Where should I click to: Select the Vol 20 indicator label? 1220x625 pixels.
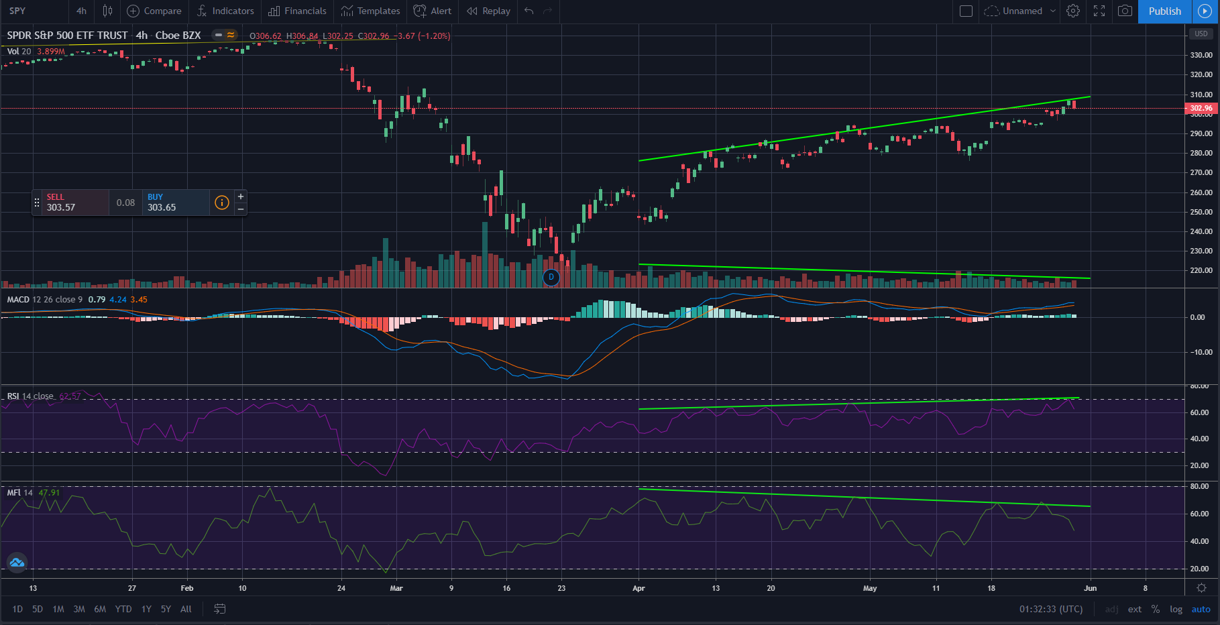coord(19,52)
